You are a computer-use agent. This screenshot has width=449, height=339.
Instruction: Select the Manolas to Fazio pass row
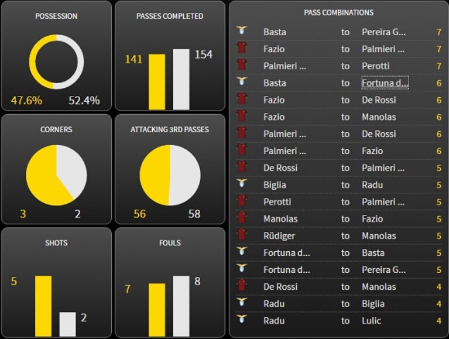(339, 219)
